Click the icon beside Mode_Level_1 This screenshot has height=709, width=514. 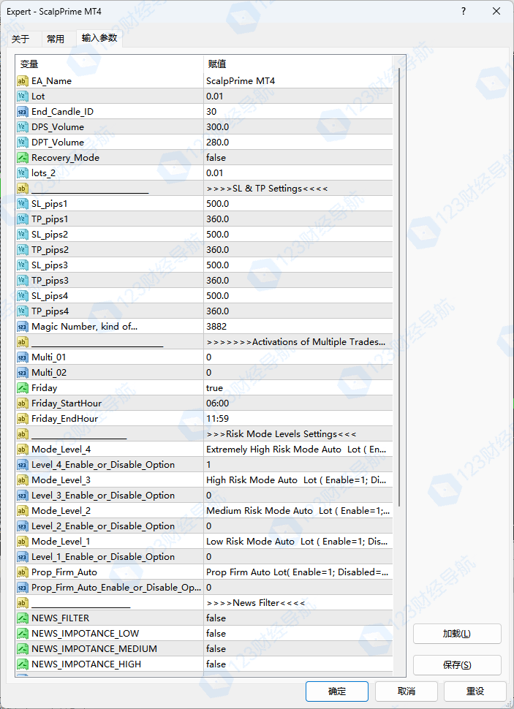[23, 542]
